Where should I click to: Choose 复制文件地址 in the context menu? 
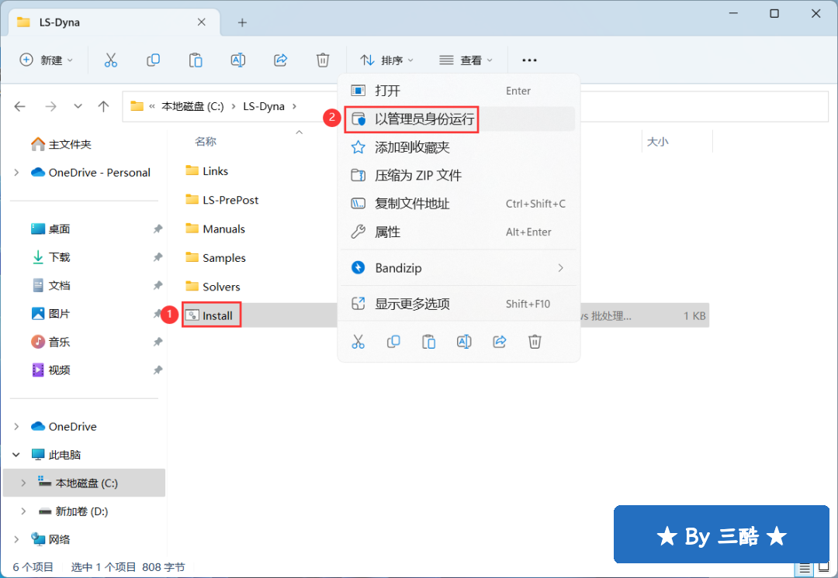pos(458,204)
